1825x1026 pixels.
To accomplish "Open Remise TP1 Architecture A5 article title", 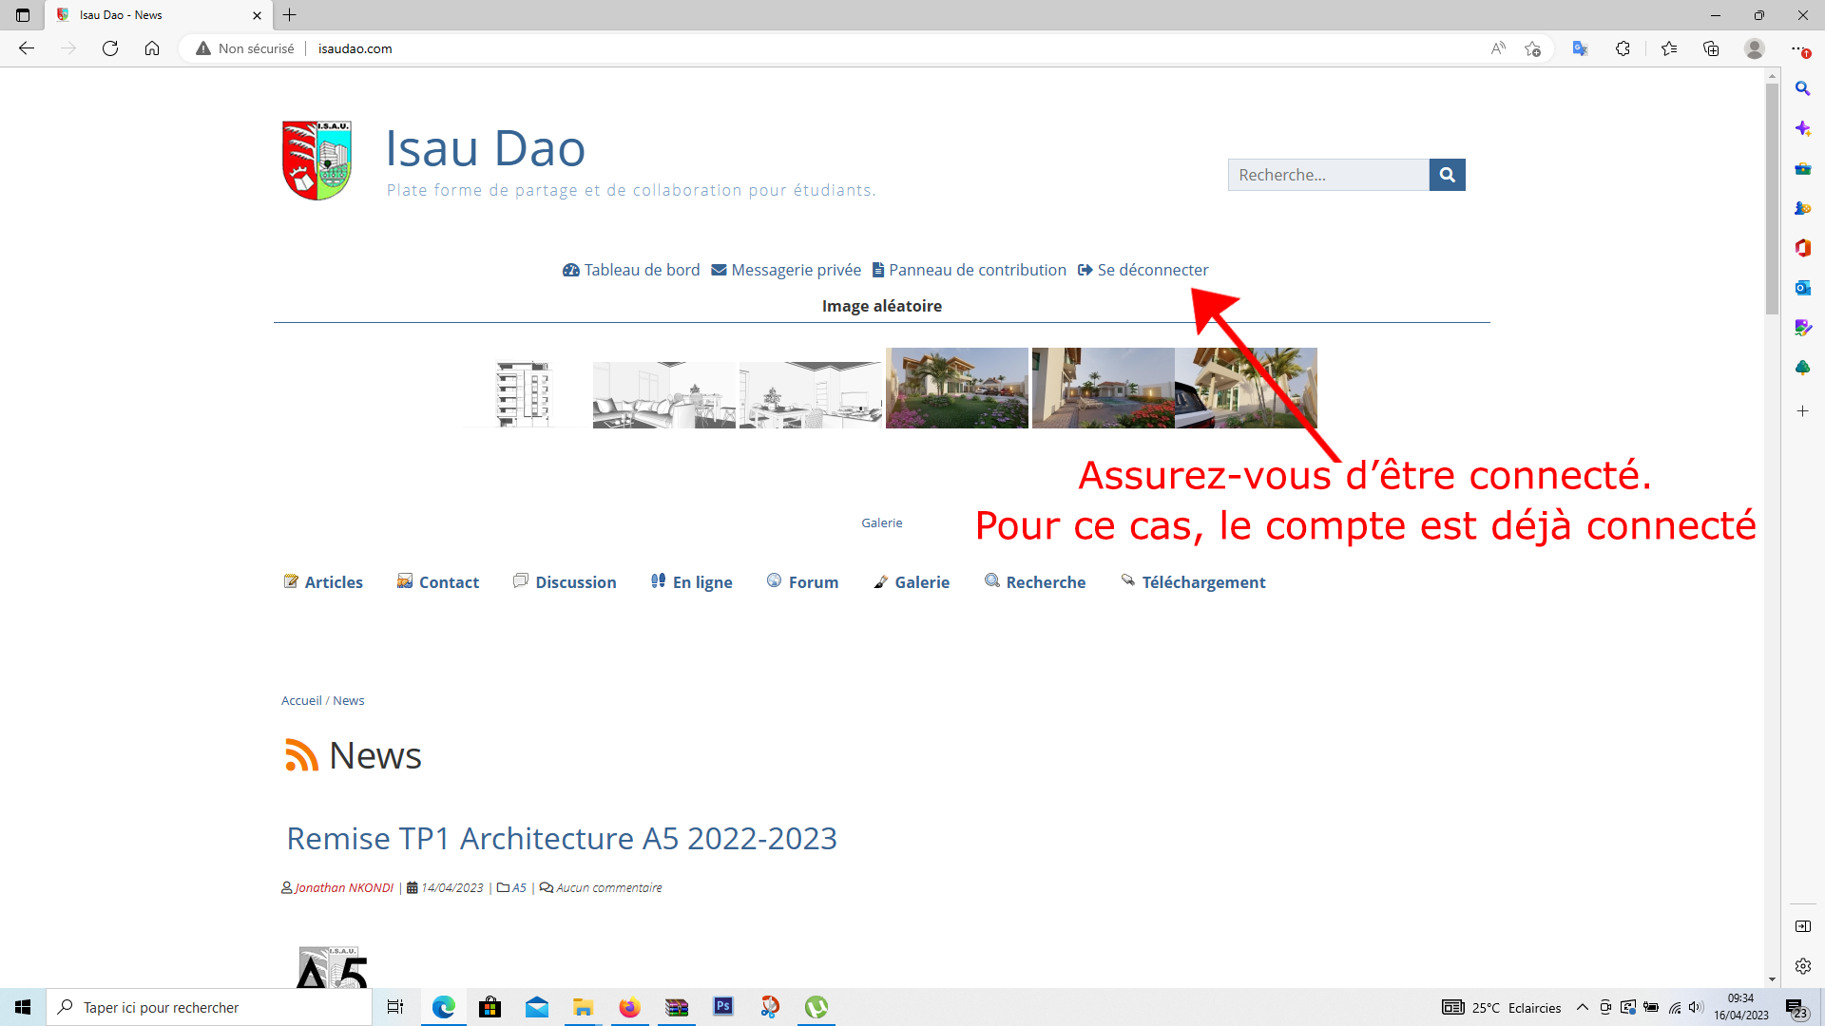I will (x=562, y=839).
